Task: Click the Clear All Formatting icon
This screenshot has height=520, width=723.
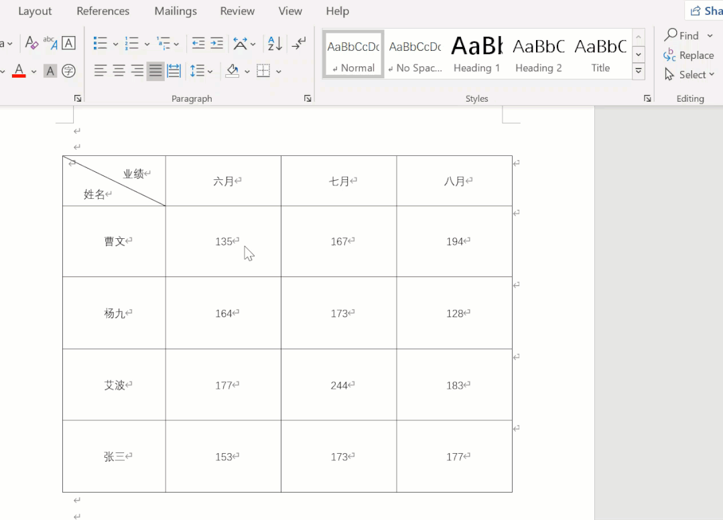Action: (x=31, y=44)
